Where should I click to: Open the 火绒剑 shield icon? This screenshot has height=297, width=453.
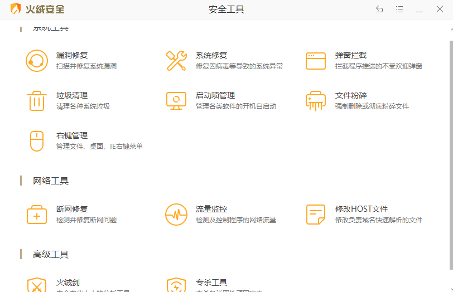click(x=37, y=286)
